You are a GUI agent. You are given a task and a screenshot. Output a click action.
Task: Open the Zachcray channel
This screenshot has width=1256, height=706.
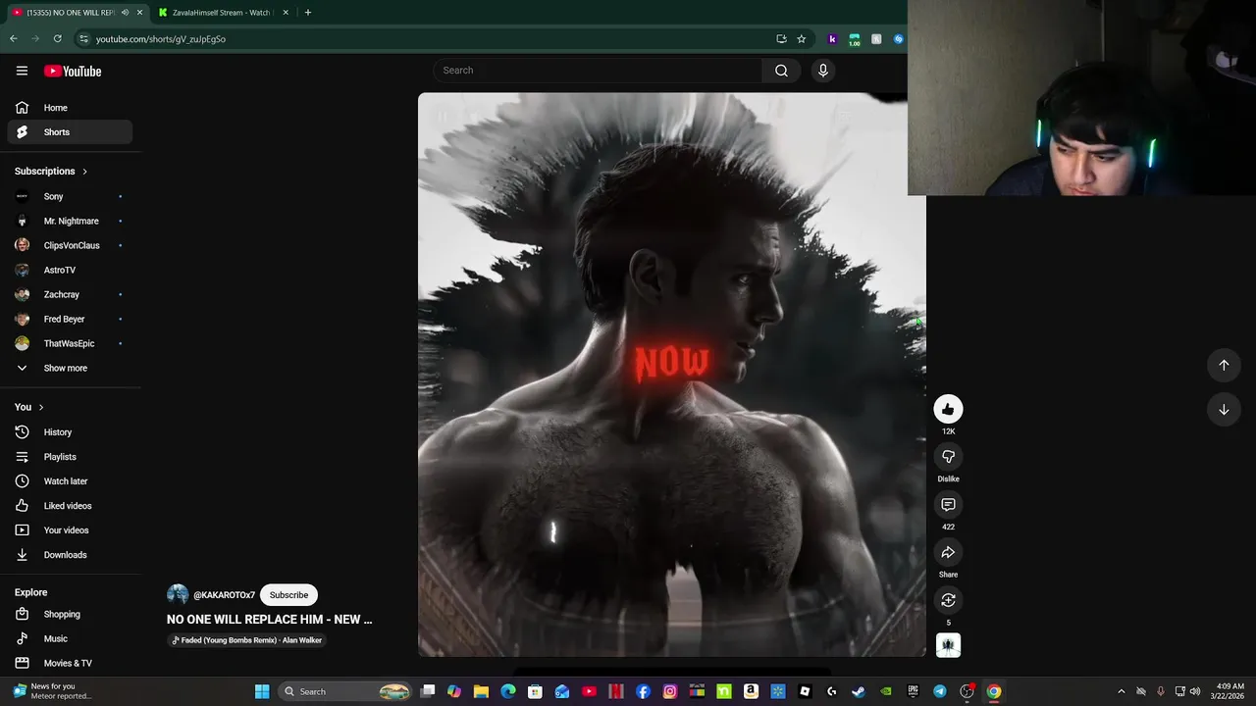[70, 294]
